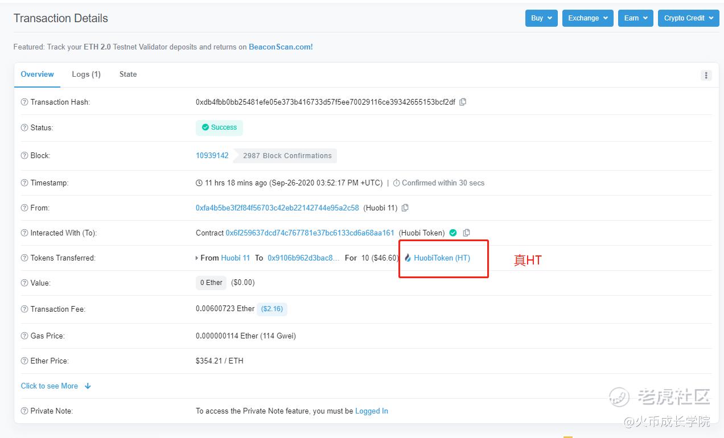Switch to the State tab
Screen dimensions: 724x438
coord(128,75)
